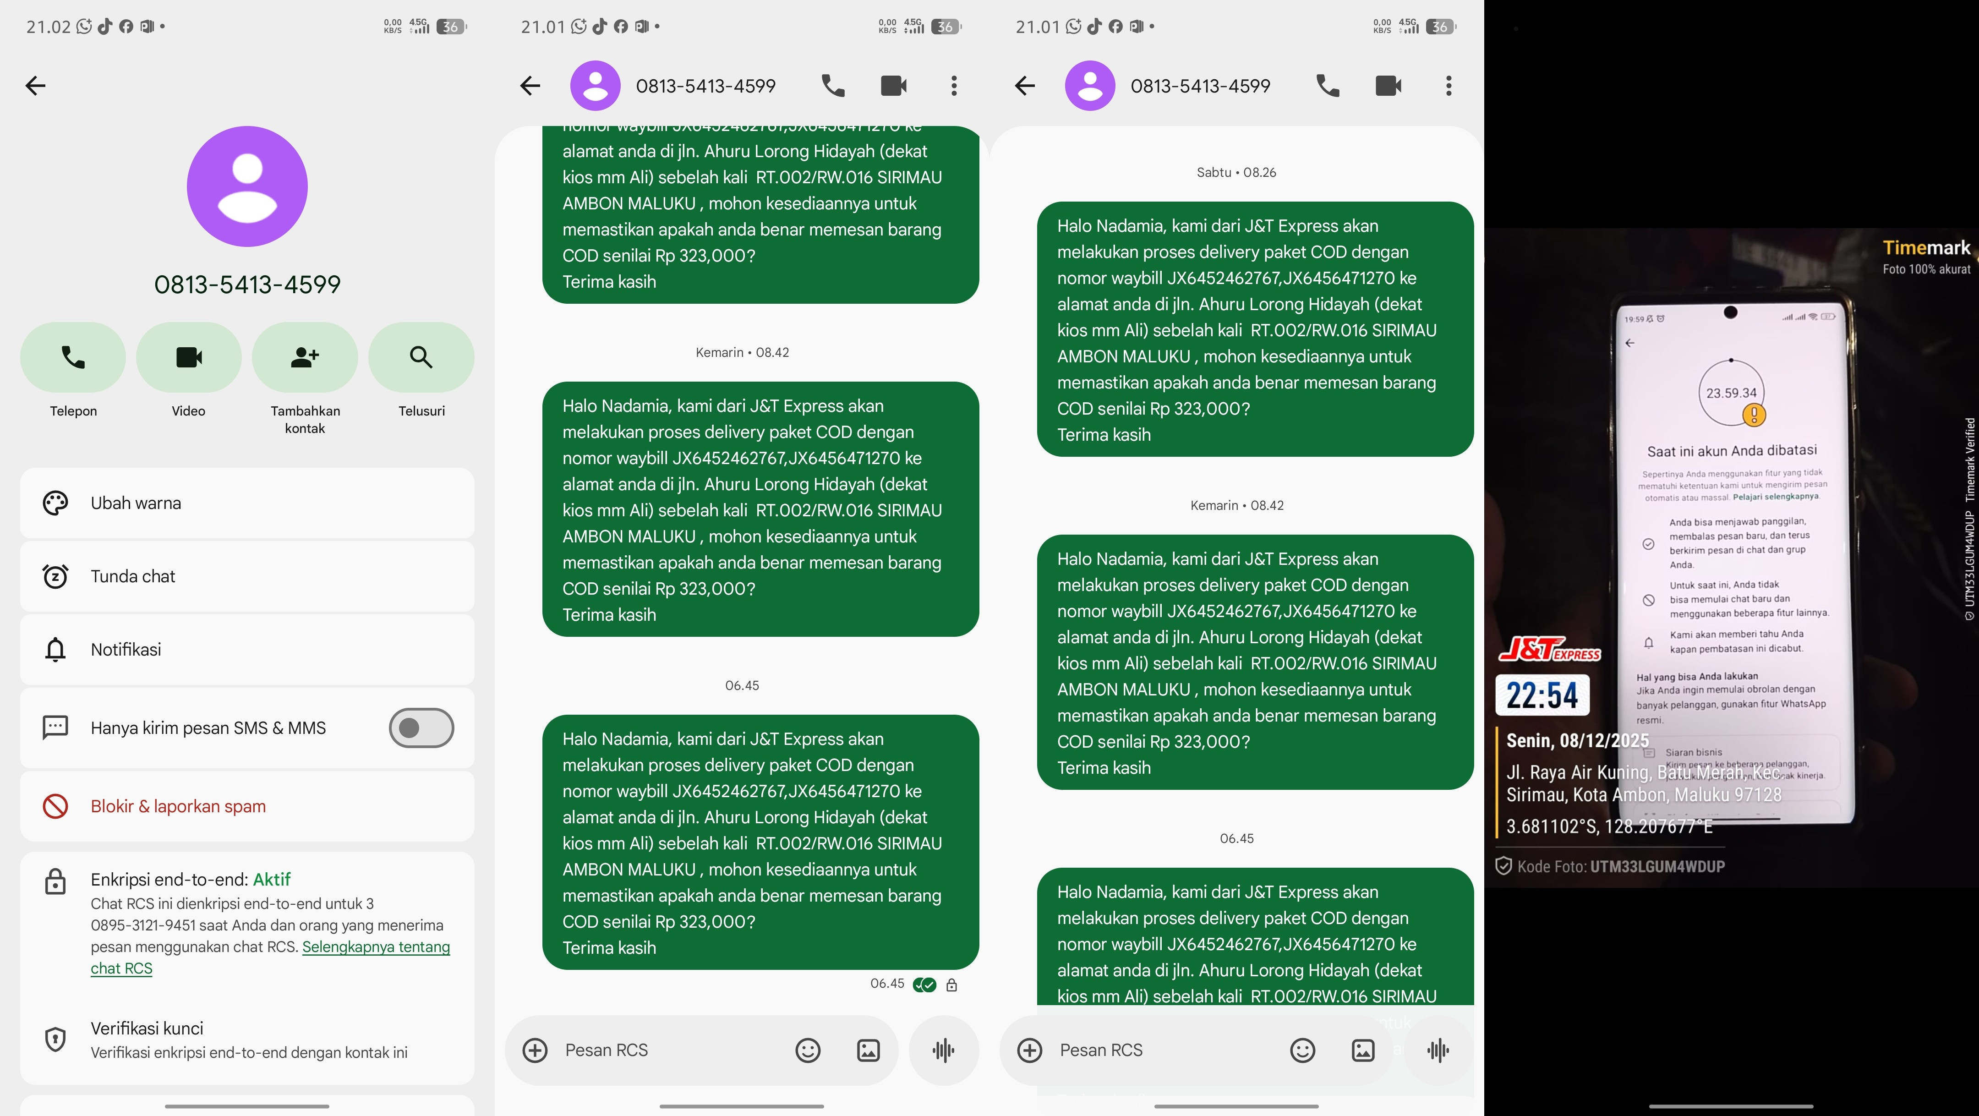Open three-dot menu in middle chat

(954, 85)
